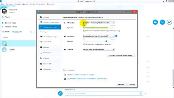This screenshot has height=98, width=174.
Task: Toggle automatic speaker adjustment checkbox
Action: pyautogui.click(x=83, y=44)
